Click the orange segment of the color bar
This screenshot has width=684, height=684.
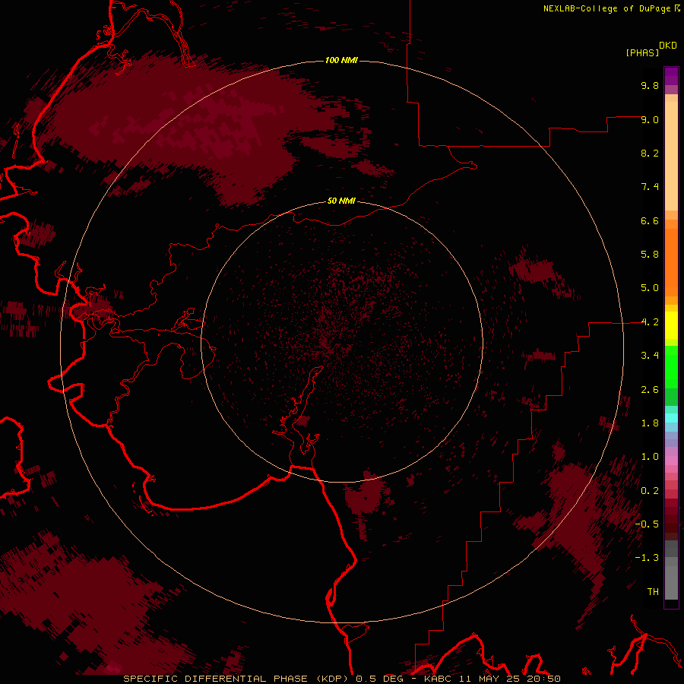(671, 262)
